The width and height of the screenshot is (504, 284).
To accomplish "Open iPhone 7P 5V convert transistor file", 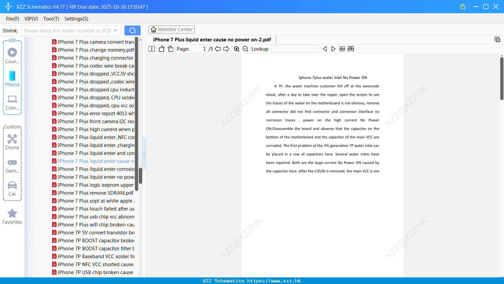I will pos(93,233).
